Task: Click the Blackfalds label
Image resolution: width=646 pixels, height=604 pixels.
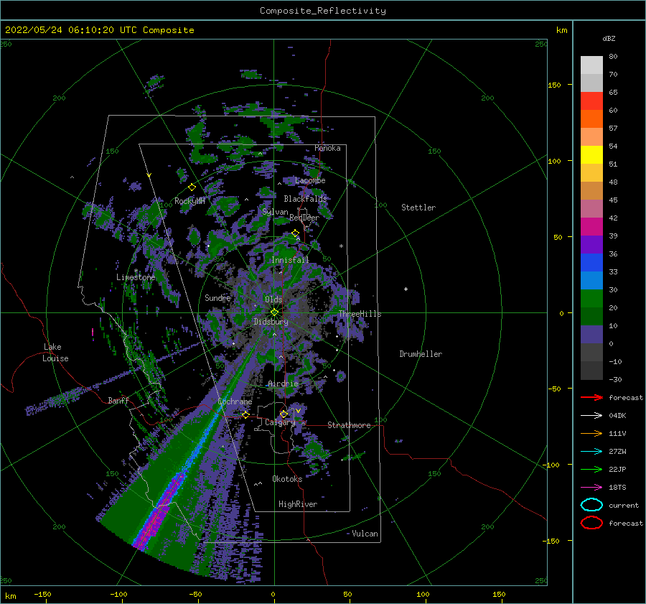Action: click(305, 199)
